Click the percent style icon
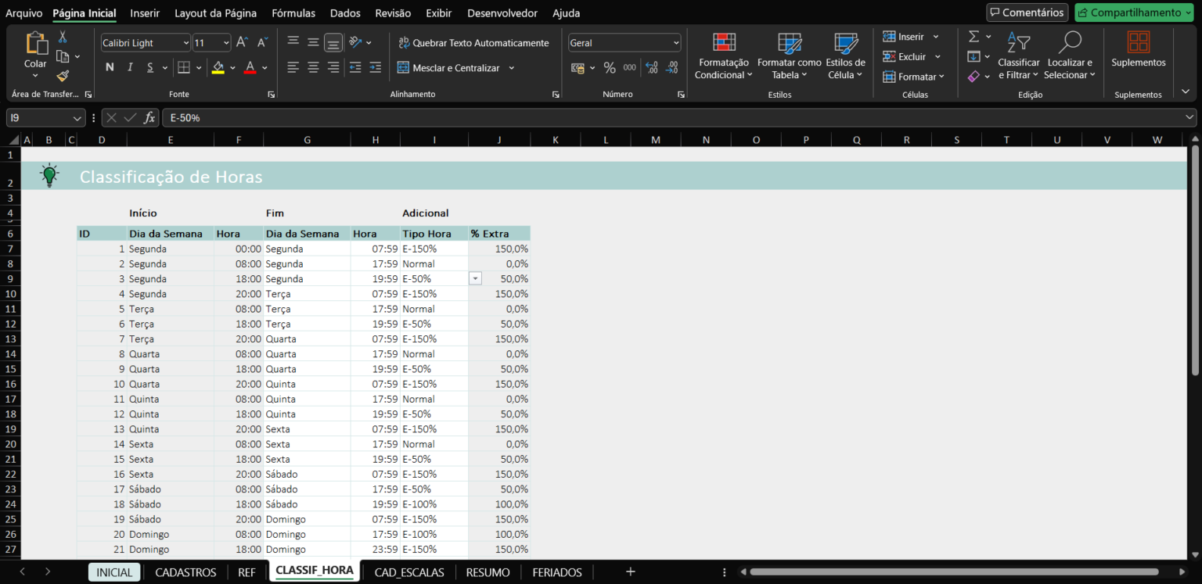 (610, 67)
